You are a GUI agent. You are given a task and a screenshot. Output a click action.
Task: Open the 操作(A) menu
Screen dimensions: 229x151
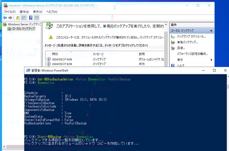tap(24, 12)
